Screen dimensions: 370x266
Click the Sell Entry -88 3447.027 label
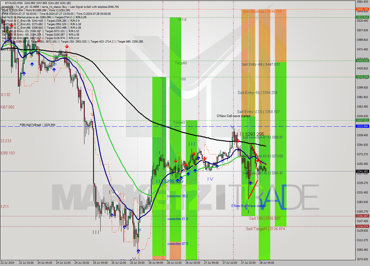tap(261, 64)
